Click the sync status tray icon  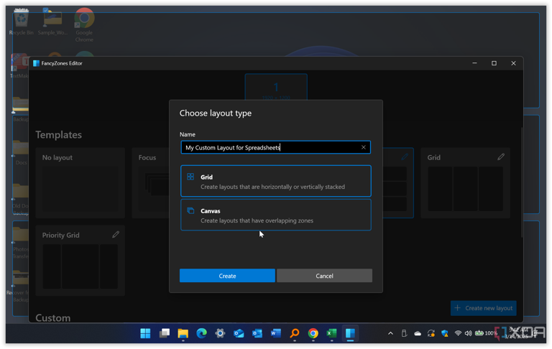tap(431, 333)
